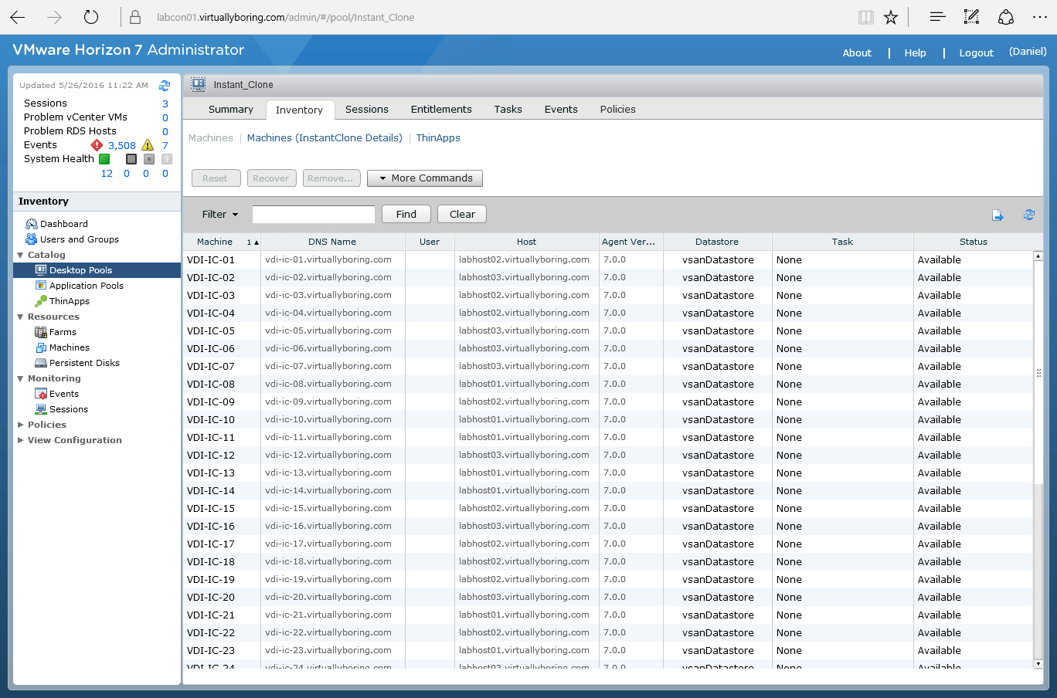Open the More Commands dropdown

[x=424, y=178]
